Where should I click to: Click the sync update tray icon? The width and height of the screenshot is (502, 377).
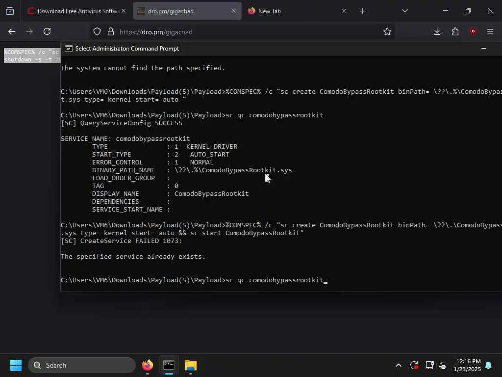414,365
